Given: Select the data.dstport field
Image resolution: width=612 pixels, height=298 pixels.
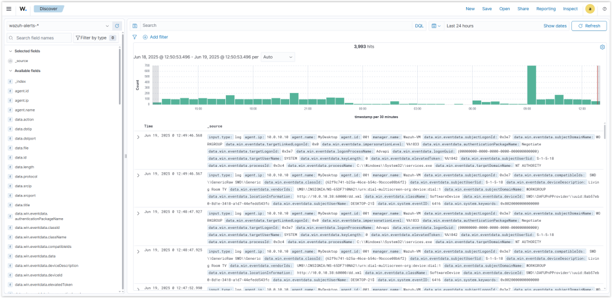Looking at the screenshot, I should [24, 138].
